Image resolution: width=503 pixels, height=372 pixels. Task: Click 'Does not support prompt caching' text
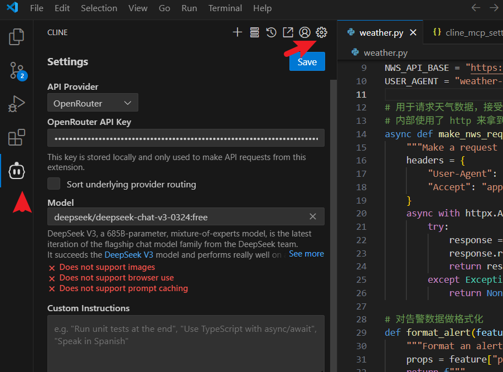pyautogui.click(x=123, y=288)
